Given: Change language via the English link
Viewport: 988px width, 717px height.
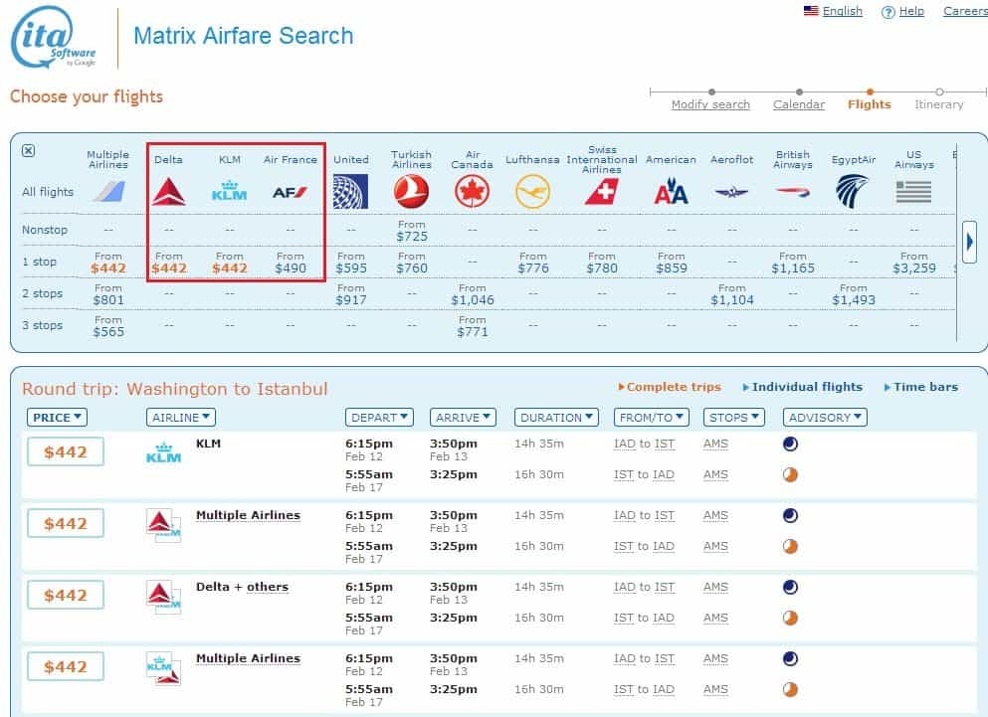Looking at the screenshot, I should point(843,11).
